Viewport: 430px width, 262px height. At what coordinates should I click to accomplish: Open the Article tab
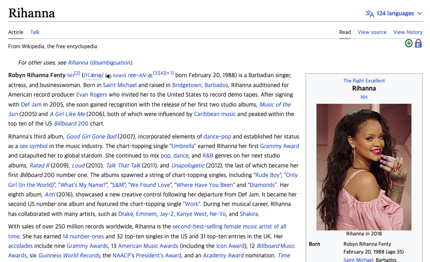(16, 32)
